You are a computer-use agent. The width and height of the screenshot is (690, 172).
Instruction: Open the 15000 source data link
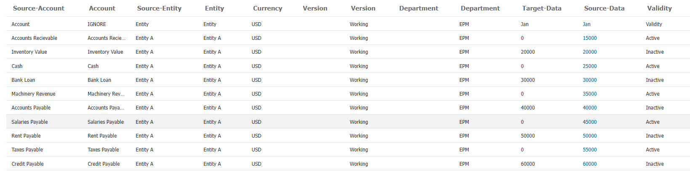tap(589, 38)
